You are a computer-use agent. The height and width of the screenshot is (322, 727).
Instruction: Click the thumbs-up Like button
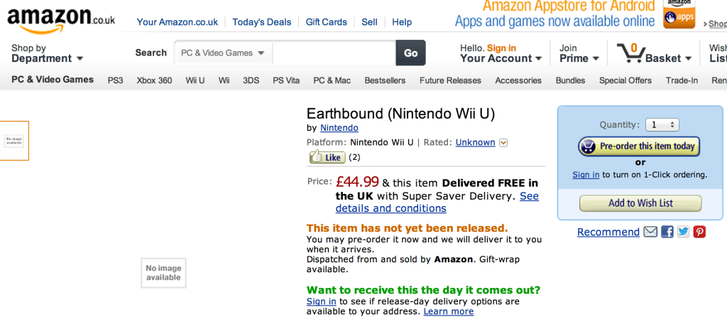[x=327, y=157]
